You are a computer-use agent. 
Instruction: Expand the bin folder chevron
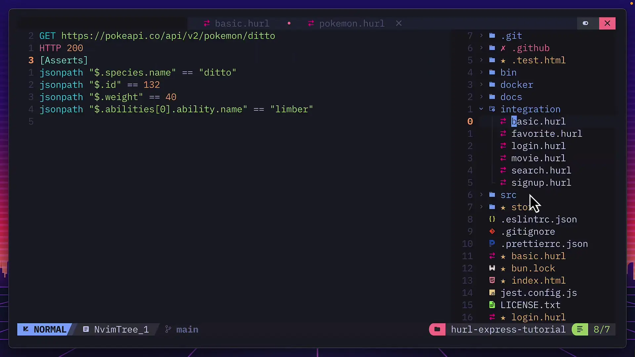pyautogui.click(x=481, y=72)
